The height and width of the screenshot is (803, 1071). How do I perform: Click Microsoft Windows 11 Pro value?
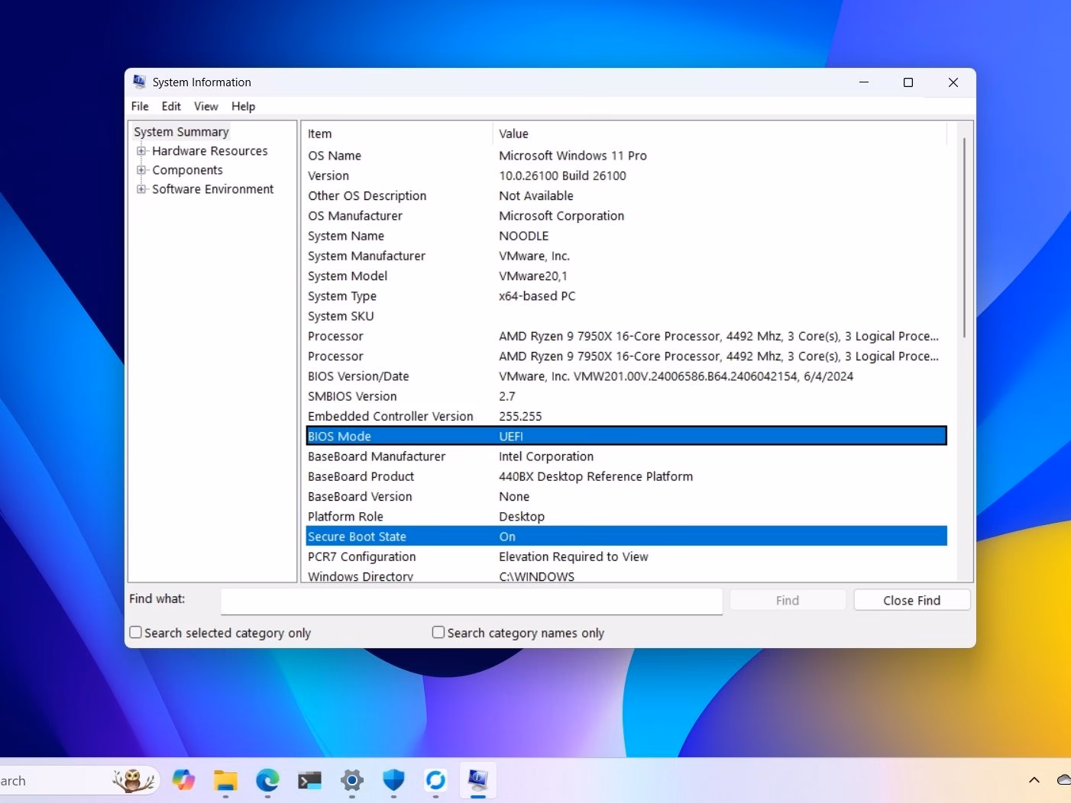tap(573, 156)
